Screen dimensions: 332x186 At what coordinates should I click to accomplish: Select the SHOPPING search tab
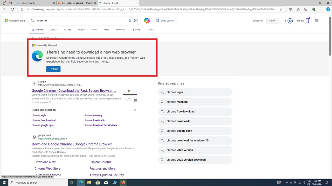click(x=120, y=30)
